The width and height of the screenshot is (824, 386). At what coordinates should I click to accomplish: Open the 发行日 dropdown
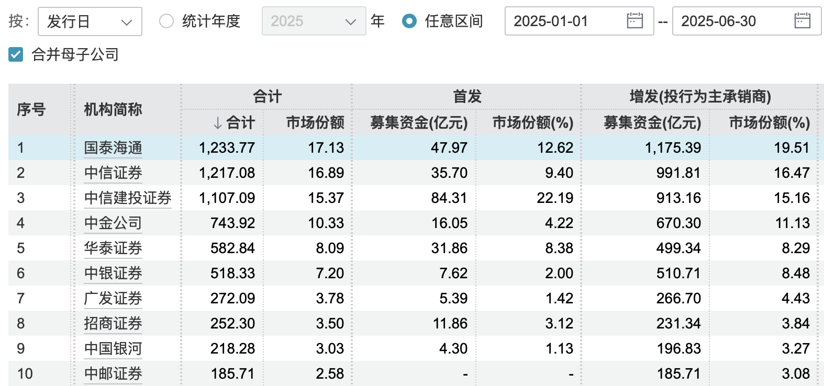90,21
